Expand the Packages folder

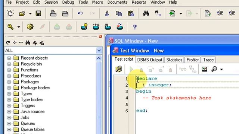click(9, 82)
